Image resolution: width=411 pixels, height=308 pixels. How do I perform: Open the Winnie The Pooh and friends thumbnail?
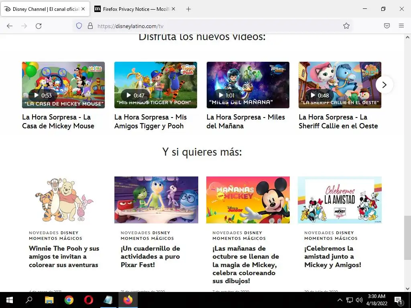pos(64,200)
